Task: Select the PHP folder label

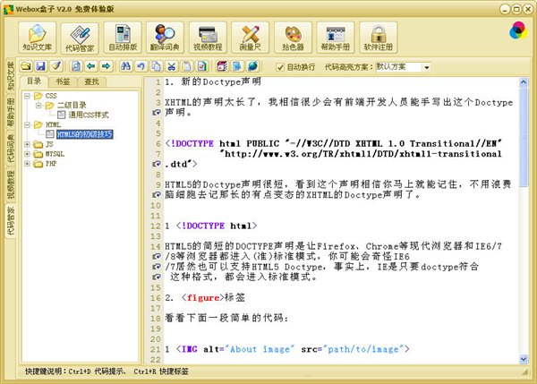Action: (x=51, y=164)
